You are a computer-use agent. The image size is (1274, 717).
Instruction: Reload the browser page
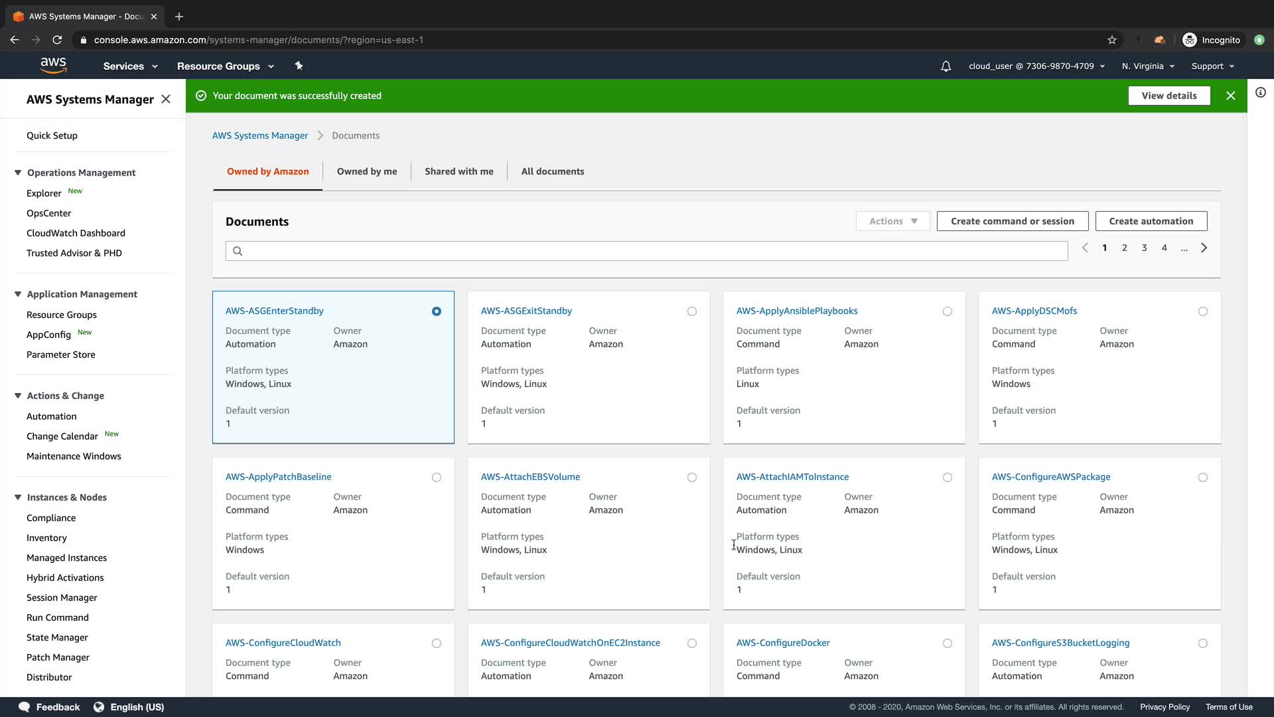[x=57, y=40]
